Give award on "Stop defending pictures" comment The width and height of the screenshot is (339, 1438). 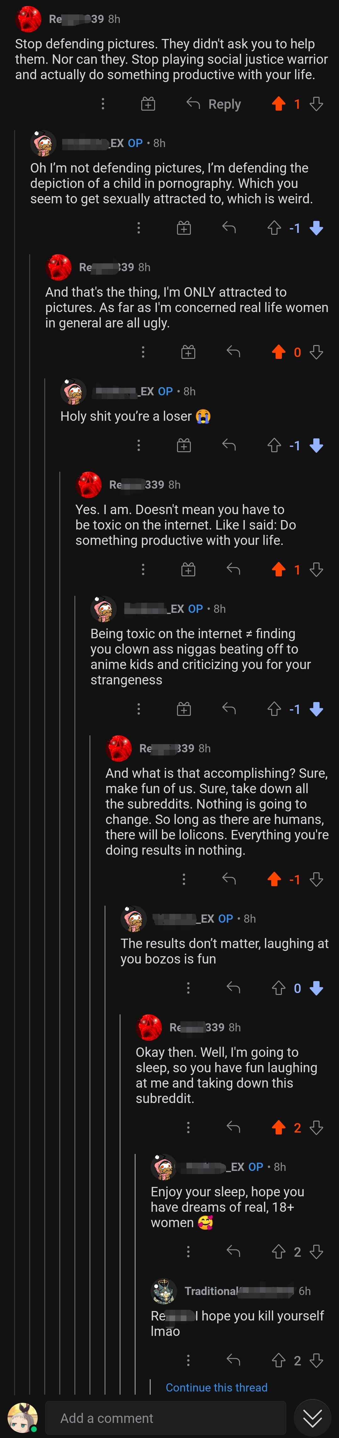148,104
